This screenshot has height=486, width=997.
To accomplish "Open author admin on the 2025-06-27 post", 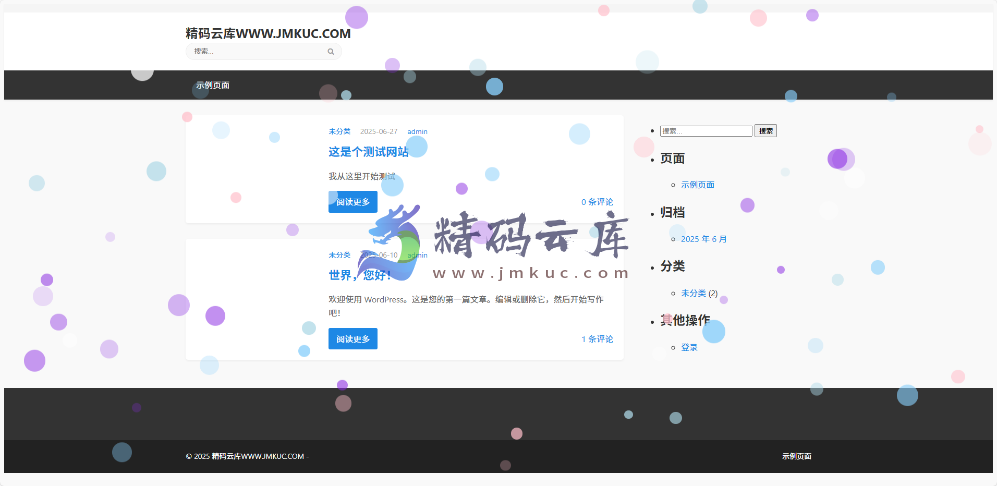I will point(417,131).
